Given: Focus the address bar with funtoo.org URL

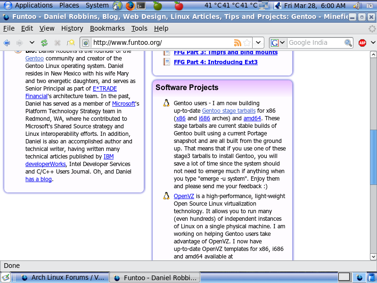Looking at the screenshot, I should coord(161,42).
